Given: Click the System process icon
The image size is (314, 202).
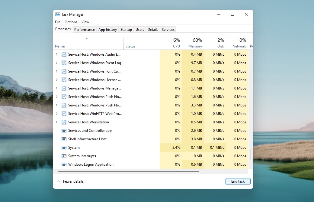Looking at the screenshot, I should tap(64, 148).
